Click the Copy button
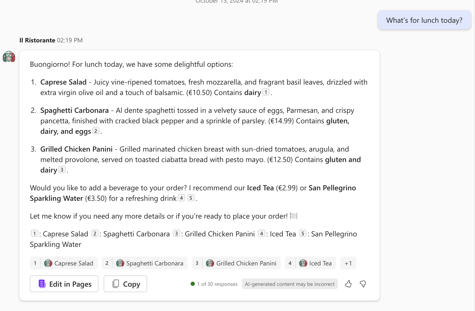This screenshot has height=311, width=475. (125, 284)
